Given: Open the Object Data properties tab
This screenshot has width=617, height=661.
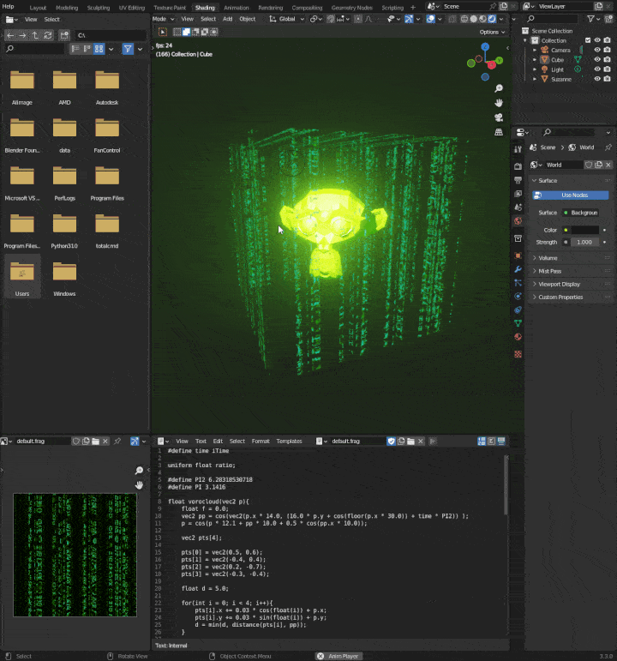Looking at the screenshot, I should [518, 323].
